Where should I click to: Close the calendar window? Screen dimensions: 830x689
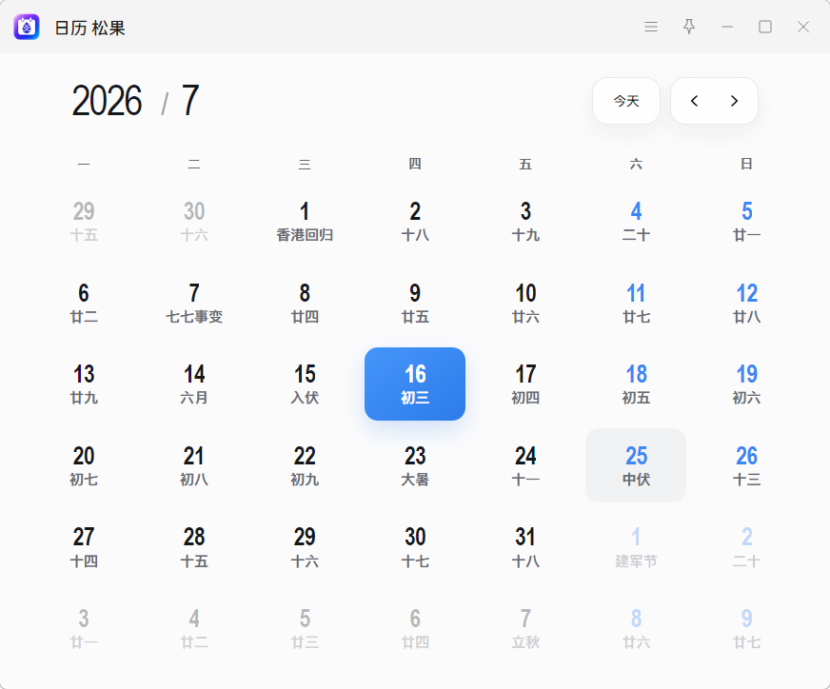[x=803, y=27]
